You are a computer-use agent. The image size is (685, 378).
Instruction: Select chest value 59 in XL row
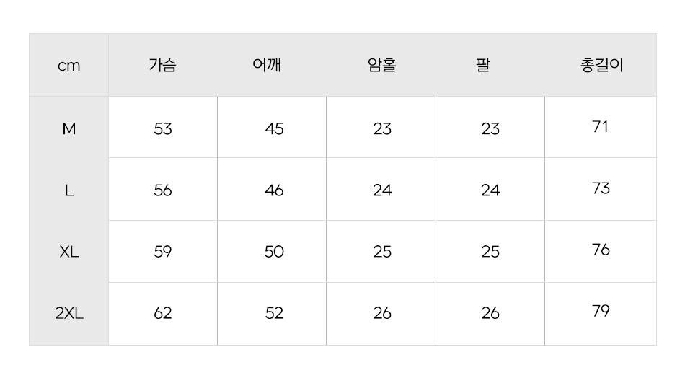tap(163, 252)
